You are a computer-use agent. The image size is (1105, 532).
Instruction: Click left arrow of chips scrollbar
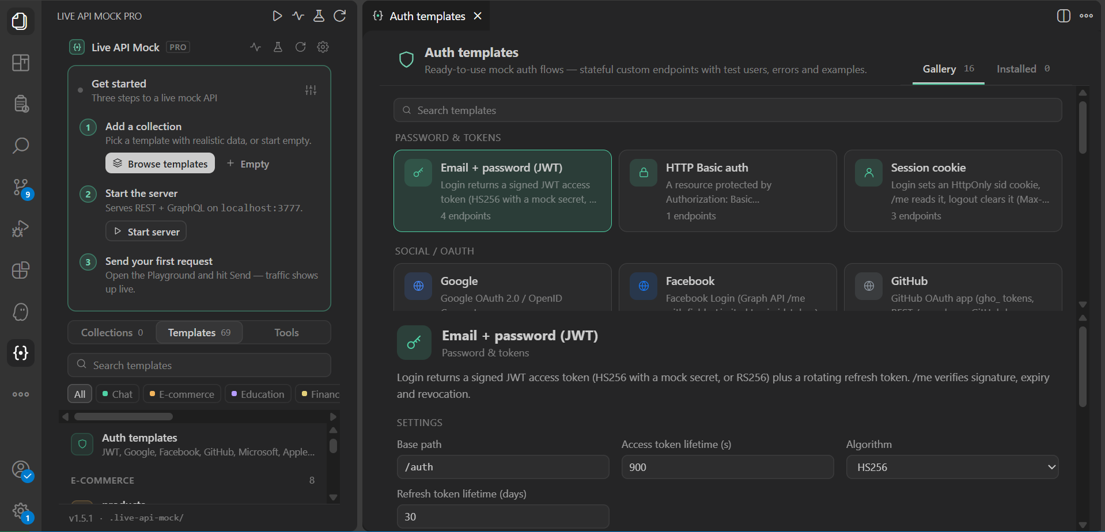tap(65, 416)
